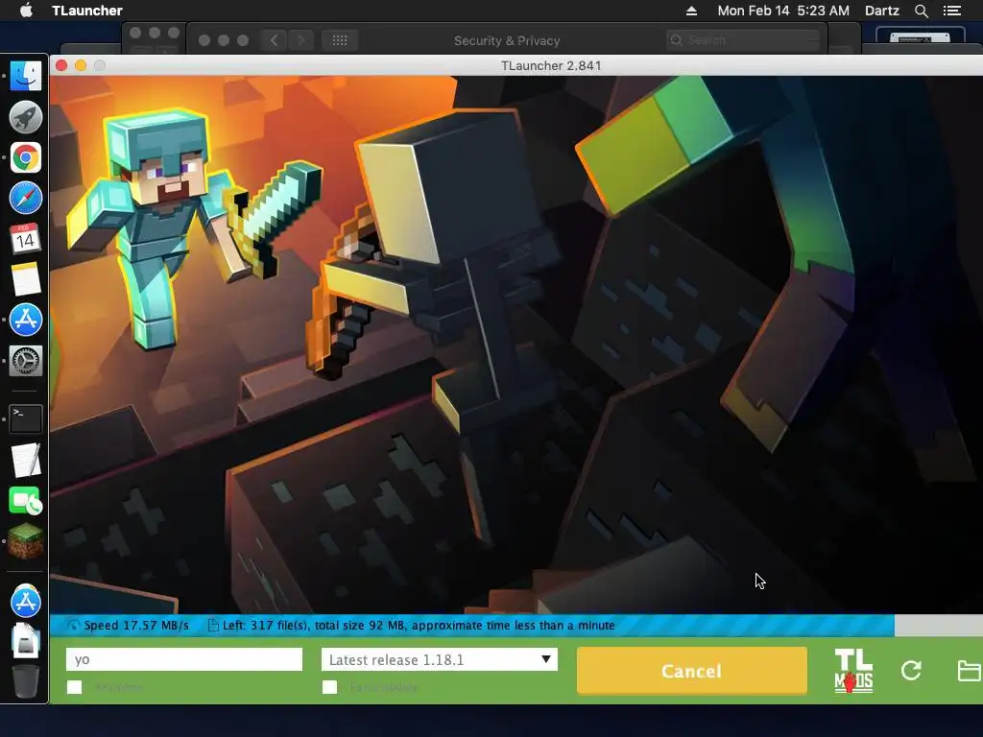Open the game folder icon

pyautogui.click(x=970, y=670)
